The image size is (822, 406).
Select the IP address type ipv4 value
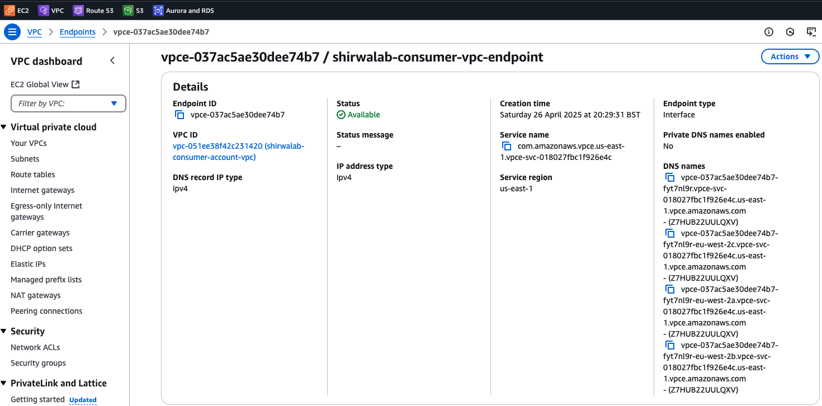pyautogui.click(x=344, y=177)
